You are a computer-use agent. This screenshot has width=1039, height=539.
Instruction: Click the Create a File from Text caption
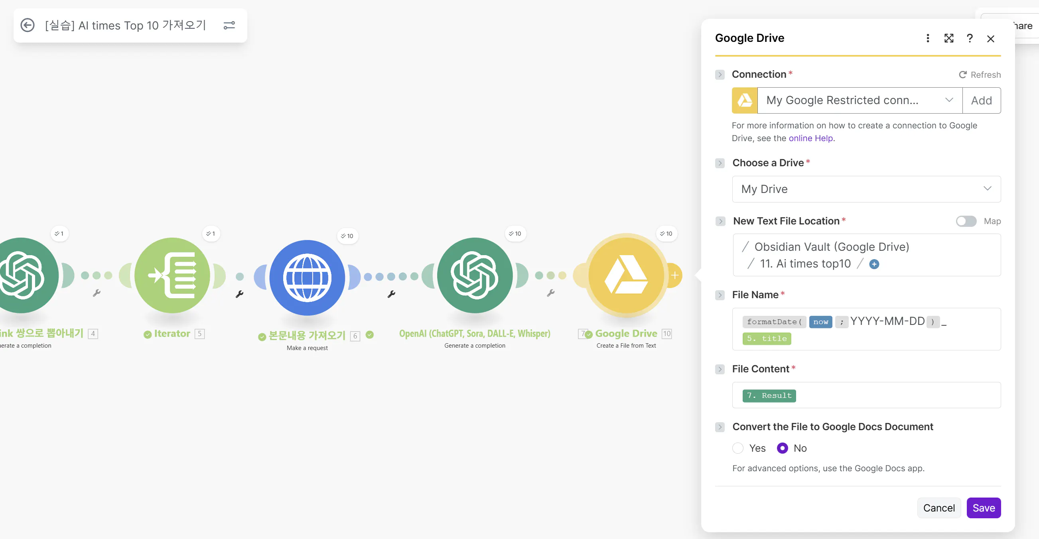[626, 346]
